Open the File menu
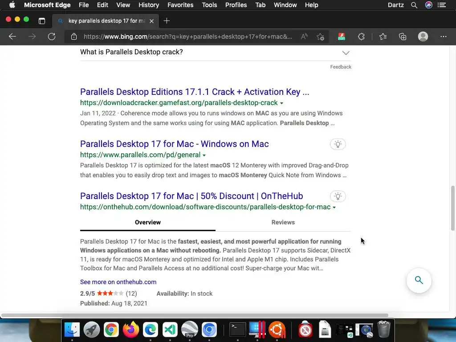 [x=84, y=5]
